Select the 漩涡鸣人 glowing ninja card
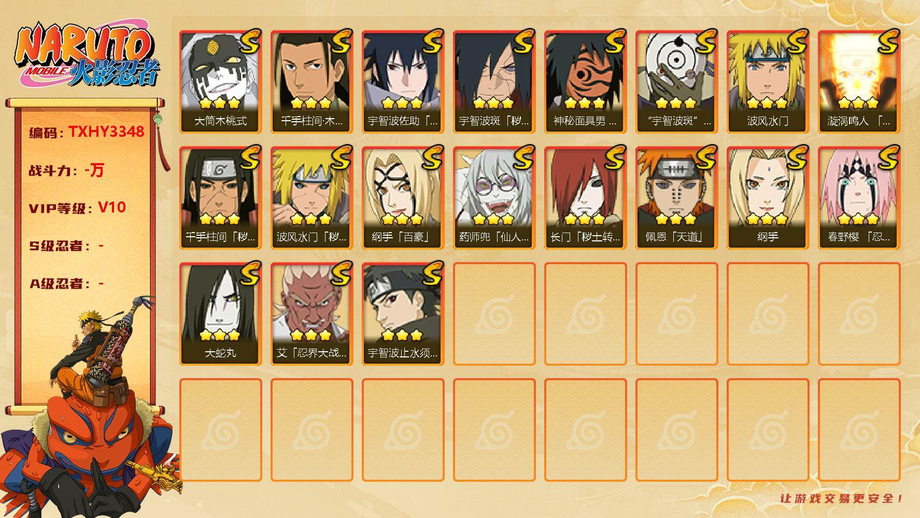 pyautogui.click(x=859, y=82)
